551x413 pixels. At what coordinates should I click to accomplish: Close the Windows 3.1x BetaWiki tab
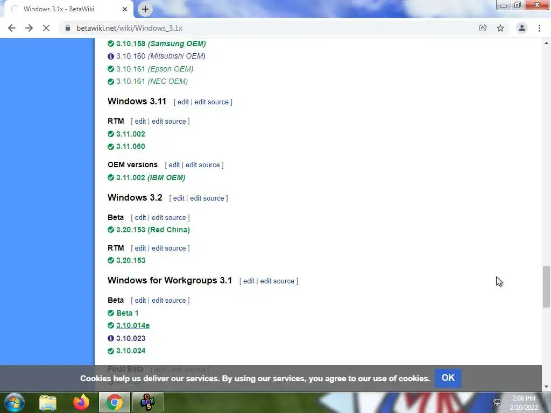125,9
